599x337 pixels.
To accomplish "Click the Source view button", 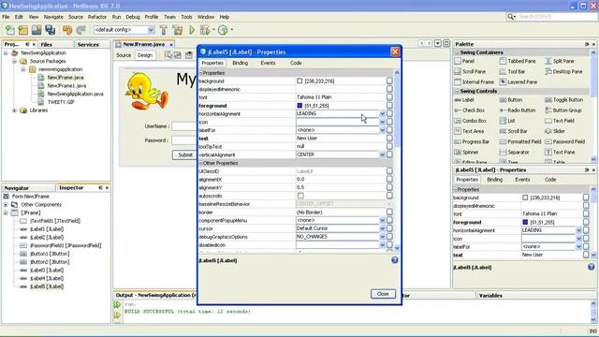I will (x=124, y=55).
